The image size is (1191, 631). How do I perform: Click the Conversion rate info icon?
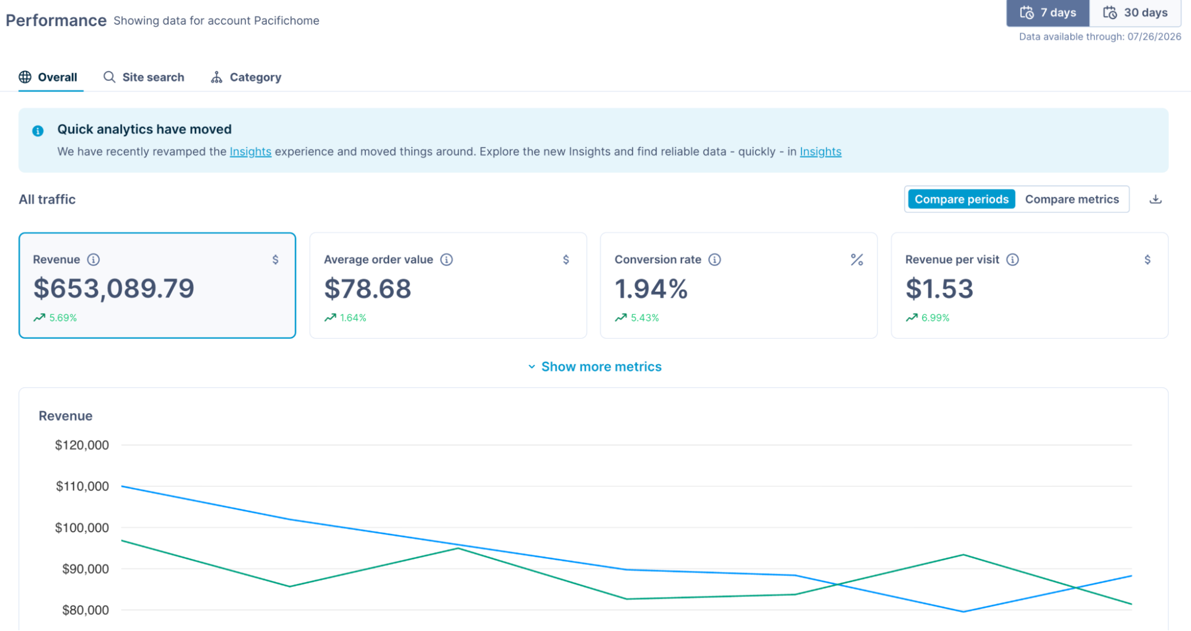tap(714, 260)
